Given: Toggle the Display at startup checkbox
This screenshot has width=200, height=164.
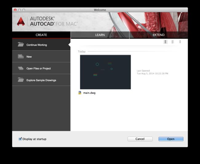Looking at the screenshot, I should (x=20, y=139).
